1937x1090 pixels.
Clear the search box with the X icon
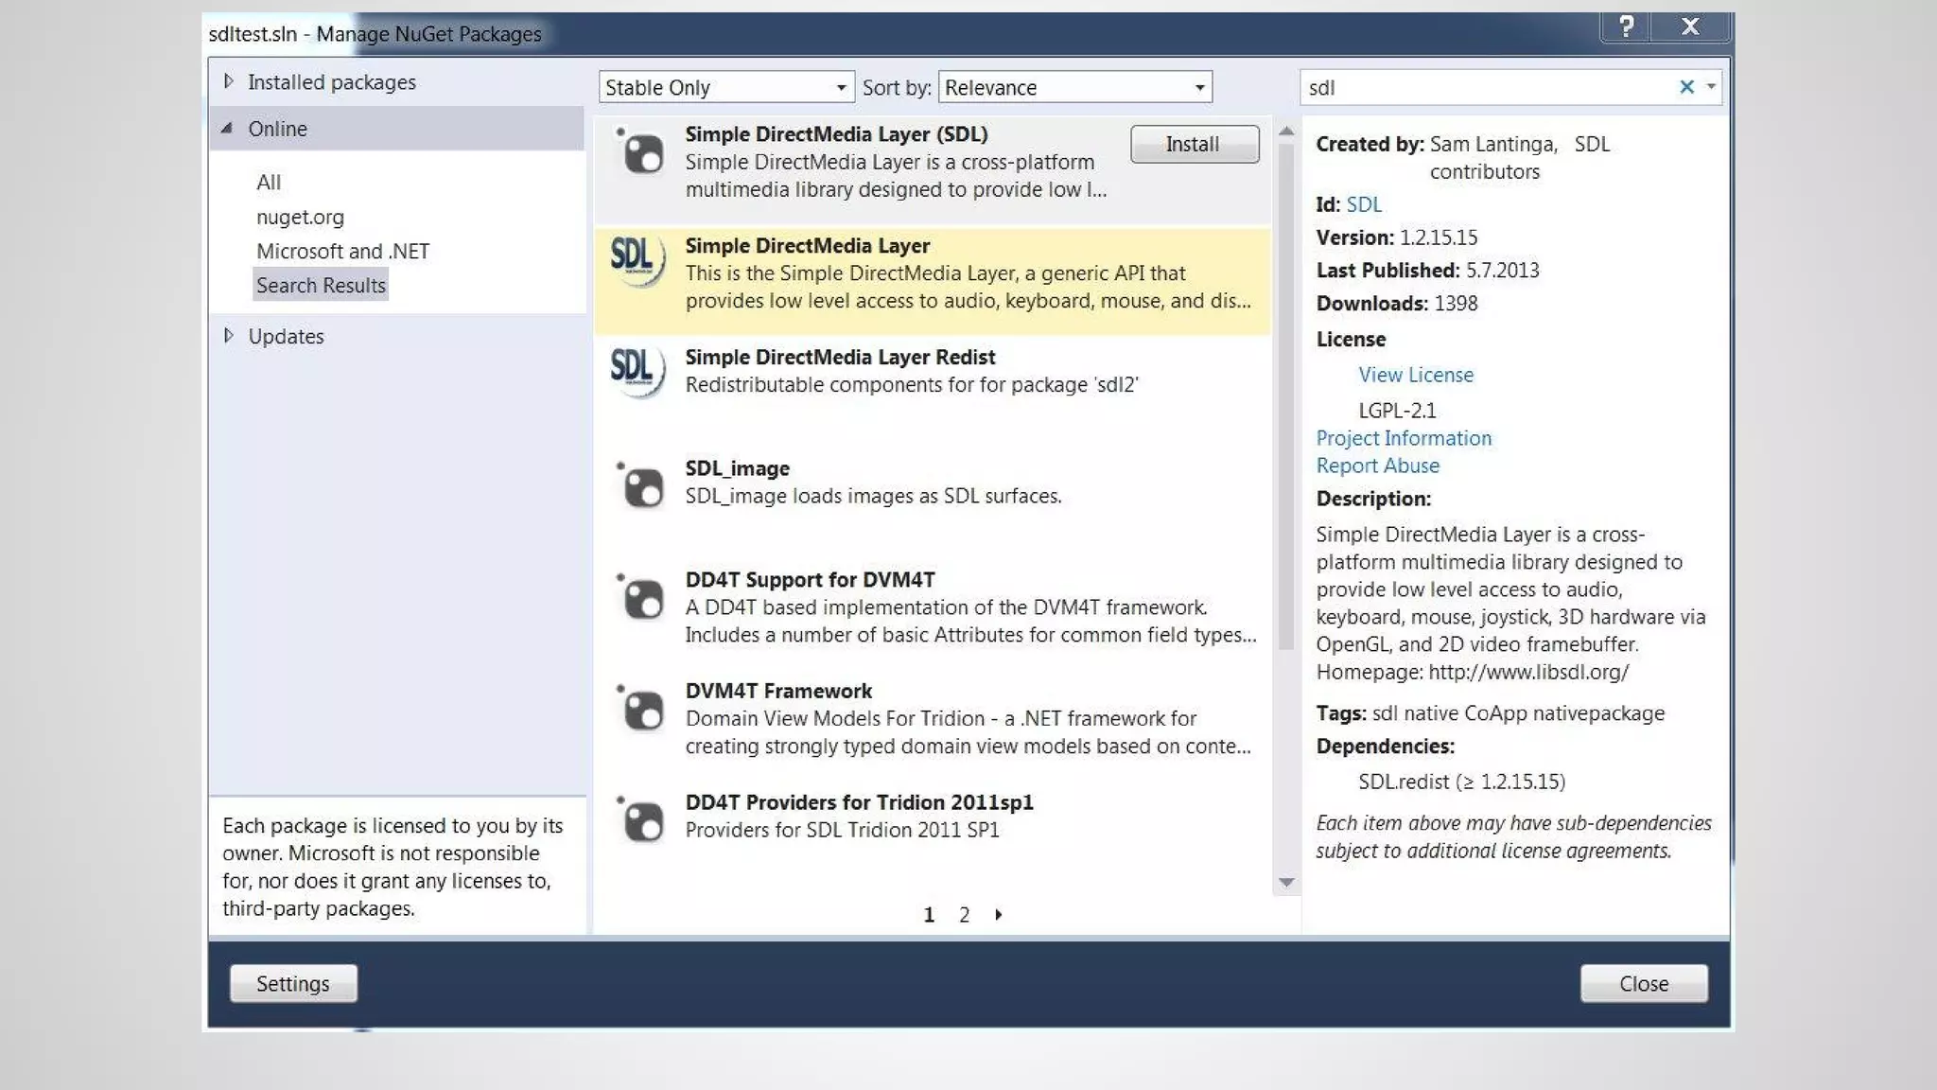(1686, 87)
